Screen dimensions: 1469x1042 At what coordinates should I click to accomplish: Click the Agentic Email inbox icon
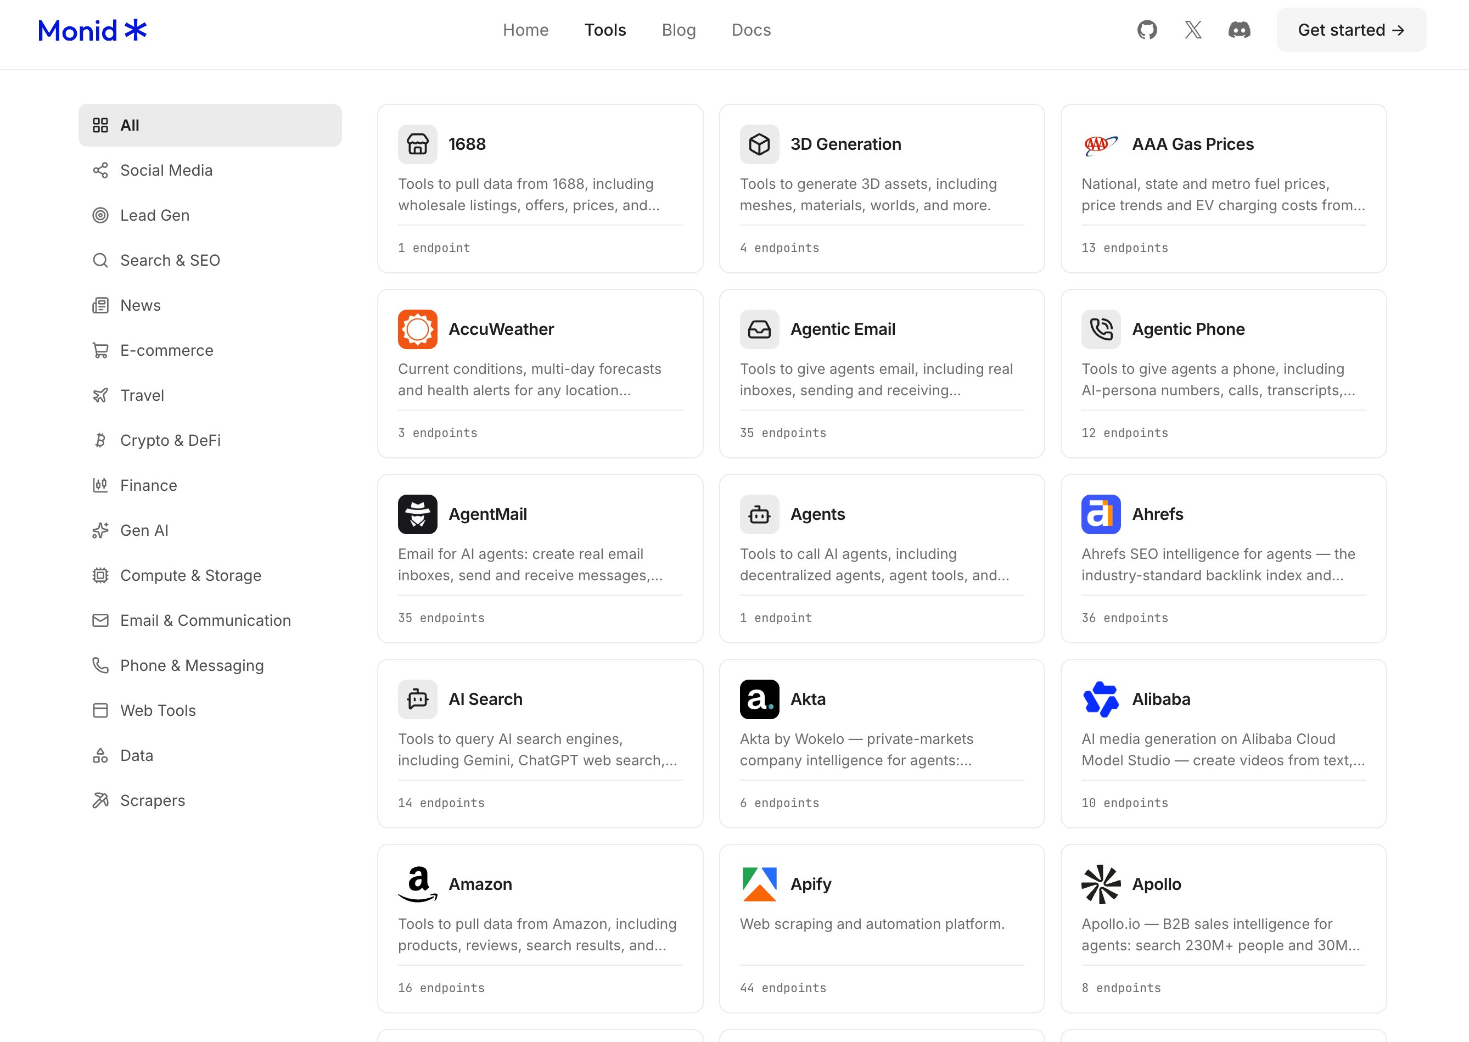click(760, 329)
